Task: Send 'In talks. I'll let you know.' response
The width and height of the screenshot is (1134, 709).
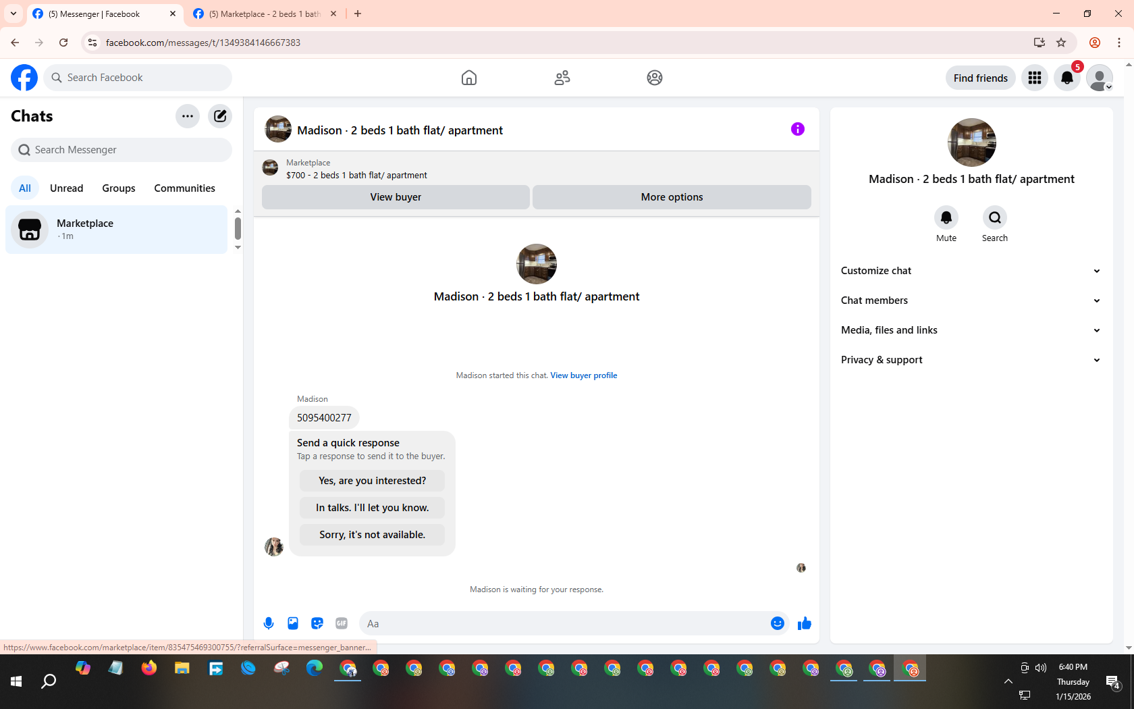Action: click(373, 508)
